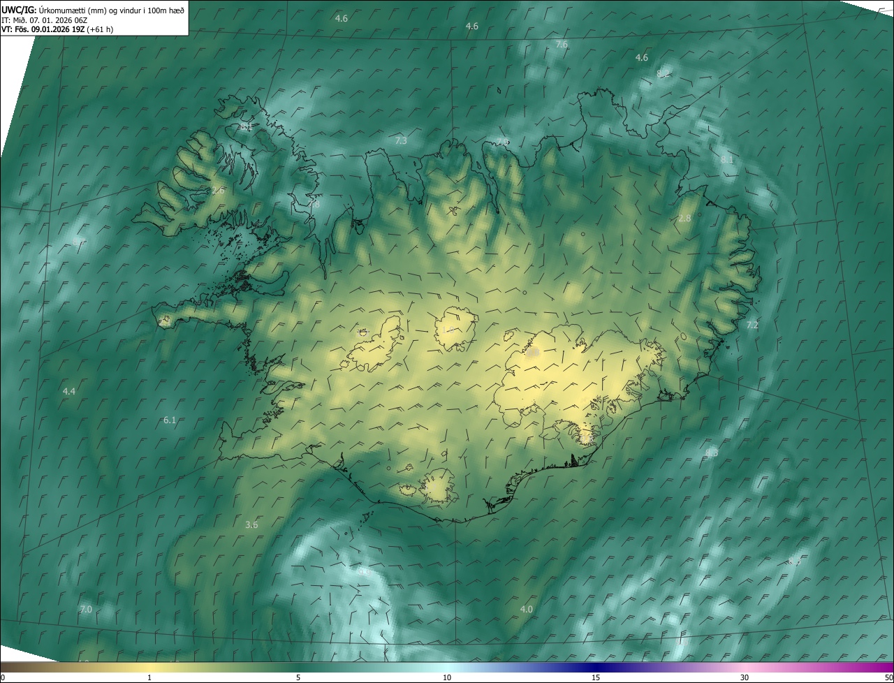Click the 7.3 value label on the map
The image size is (894, 683).
(401, 141)
